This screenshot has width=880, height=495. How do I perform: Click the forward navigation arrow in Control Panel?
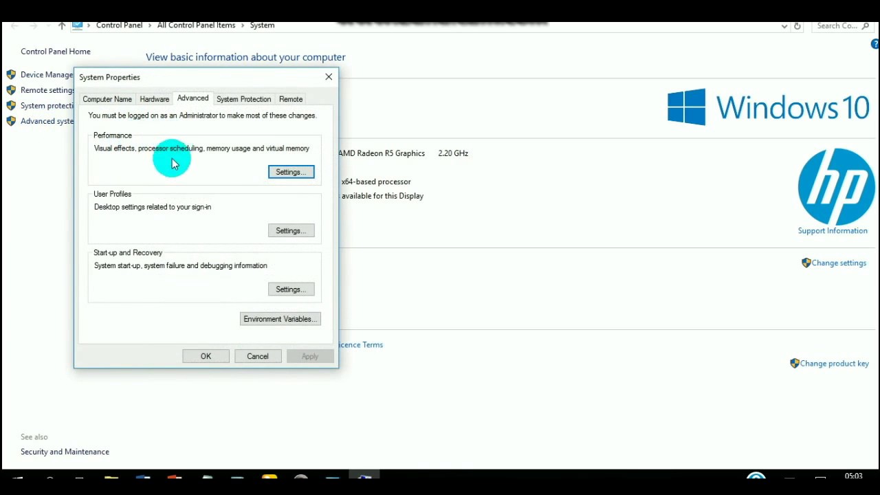[33, 26]
